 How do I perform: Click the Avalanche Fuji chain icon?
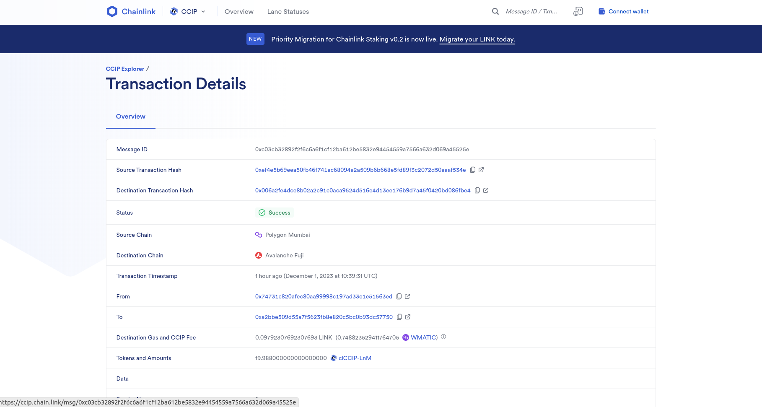(259, 255)
